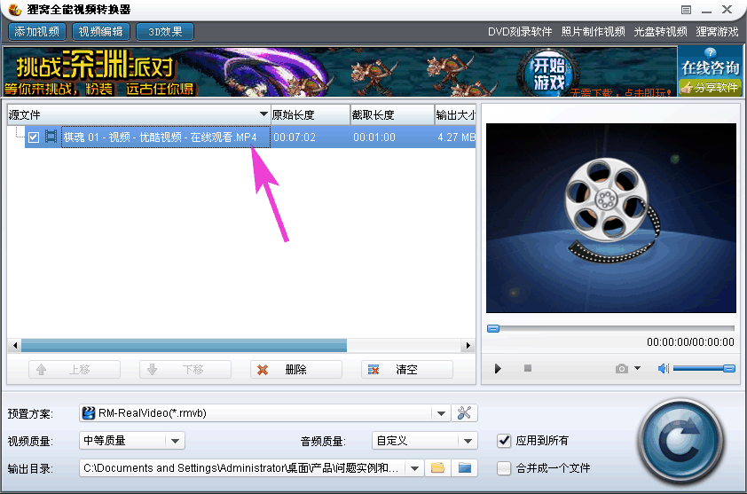Click the 下移 move down button
Screen dimensions: 747x494
tap(185, 369)
